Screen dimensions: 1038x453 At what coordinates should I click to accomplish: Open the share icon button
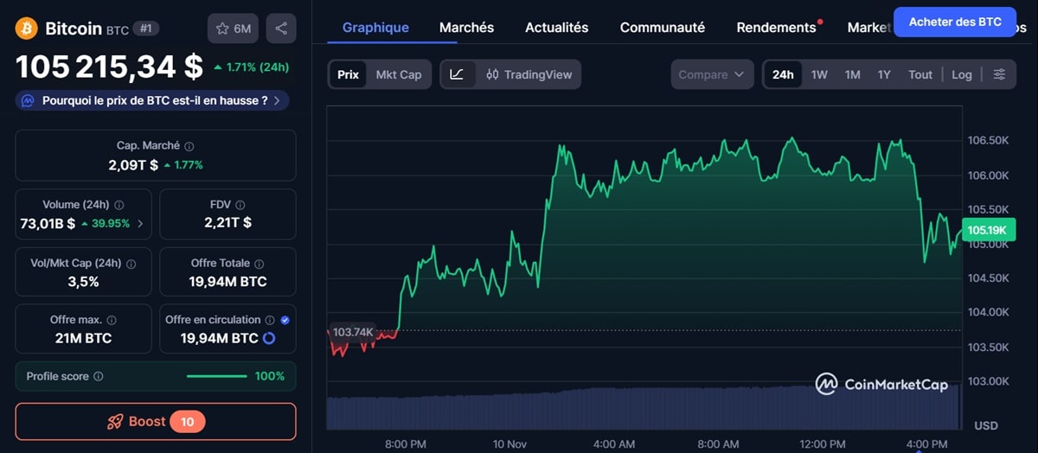[281, 29]
